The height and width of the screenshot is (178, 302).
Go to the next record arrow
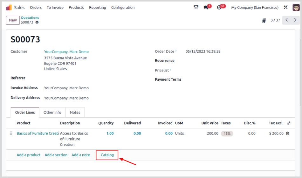coord(295,20)
